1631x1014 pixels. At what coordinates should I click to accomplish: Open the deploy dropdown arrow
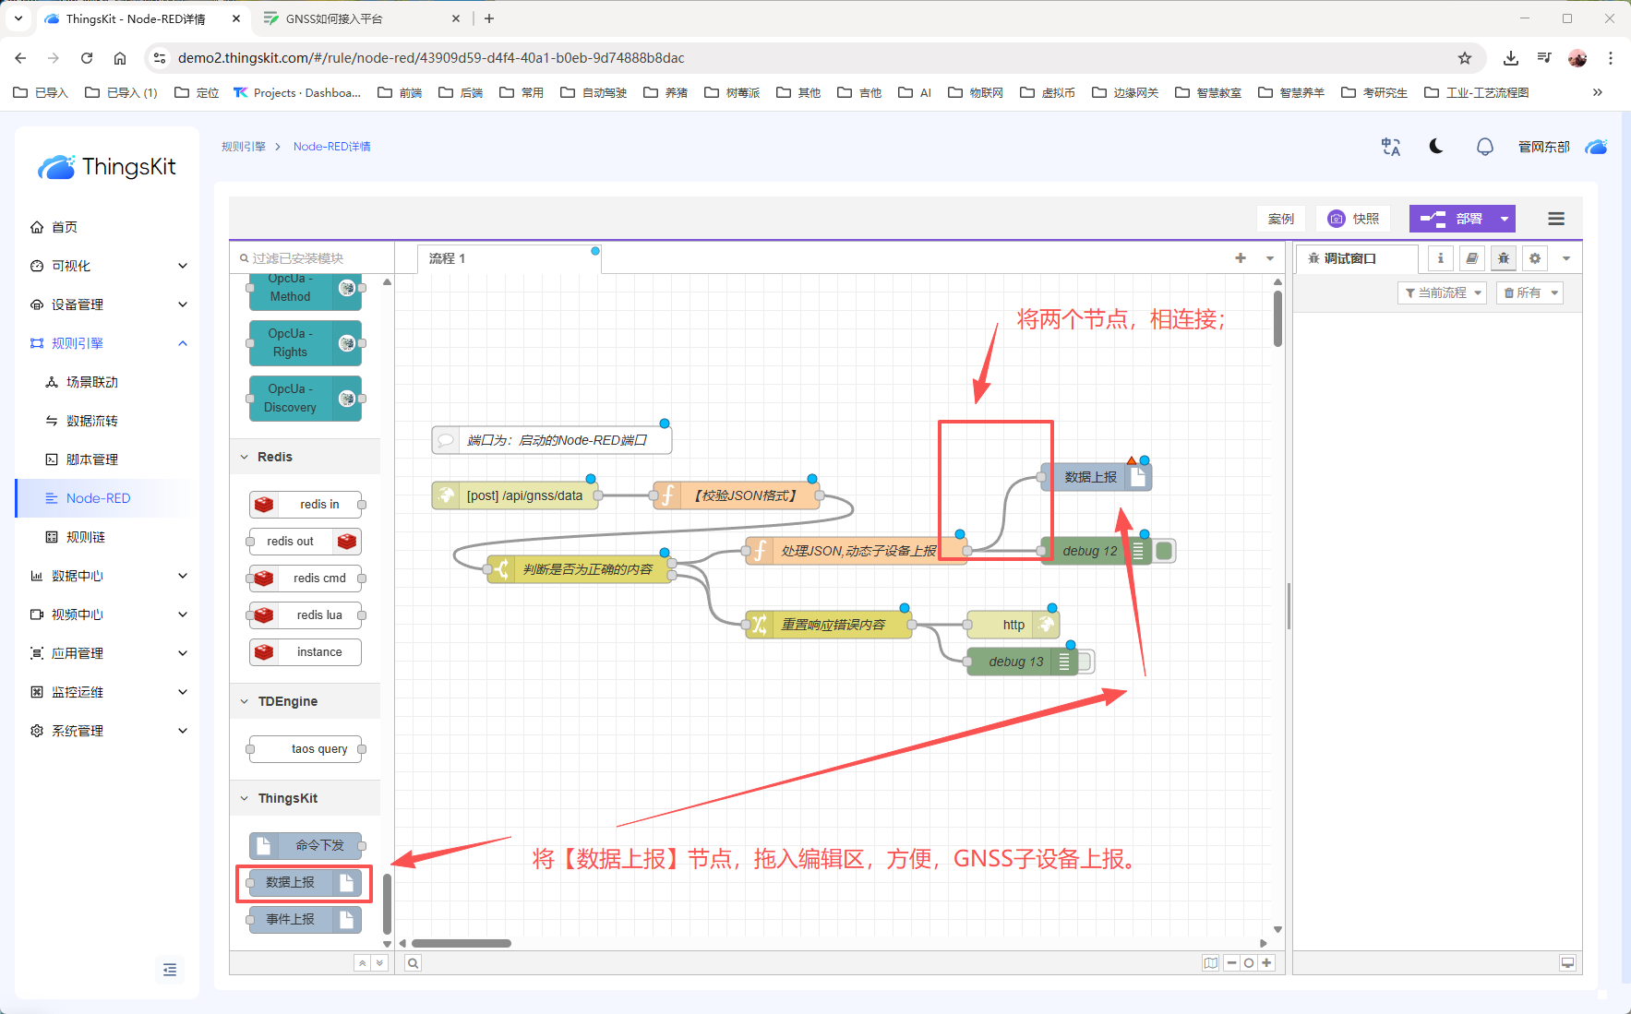click(x=1505, y=219)
